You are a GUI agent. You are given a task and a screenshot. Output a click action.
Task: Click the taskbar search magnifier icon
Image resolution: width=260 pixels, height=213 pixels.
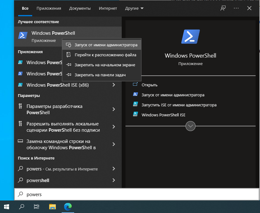coord(22,207)
